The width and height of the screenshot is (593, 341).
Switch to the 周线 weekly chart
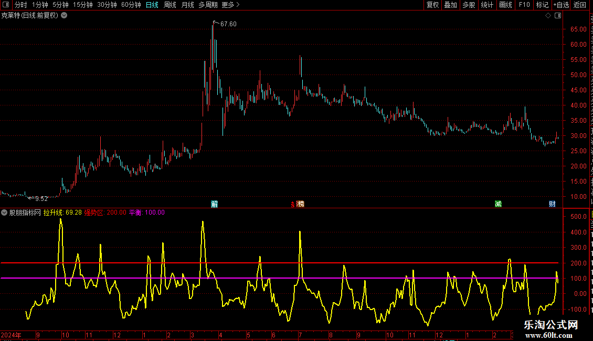pyautogui.click(x=170, y=5)
